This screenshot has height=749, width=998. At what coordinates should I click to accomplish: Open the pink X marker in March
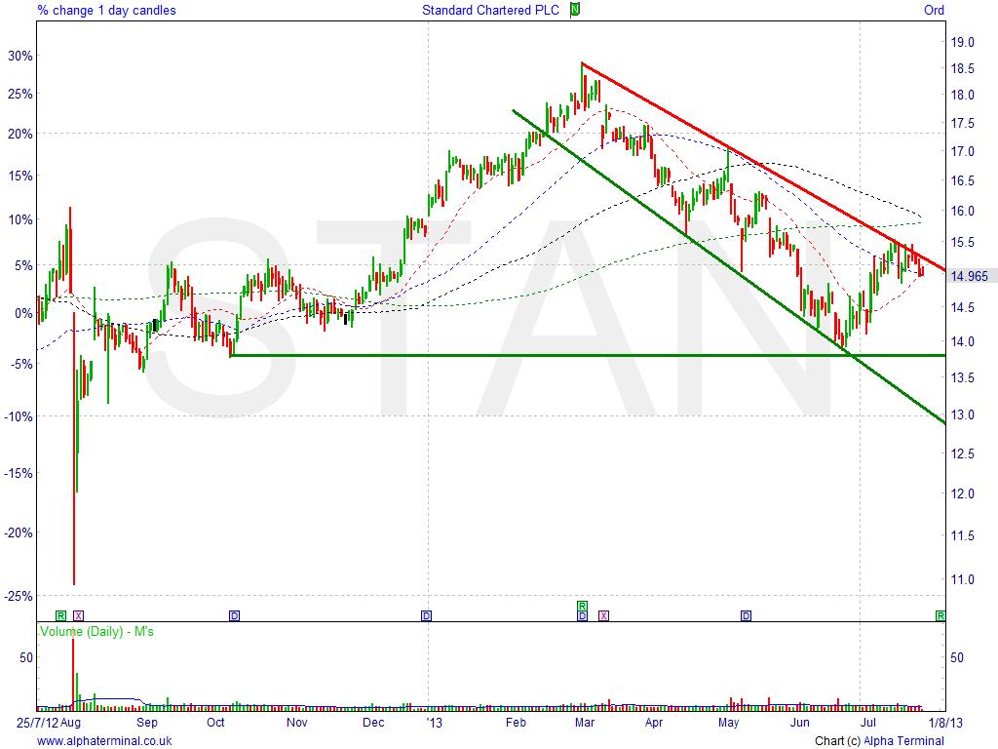coord(603,615)
